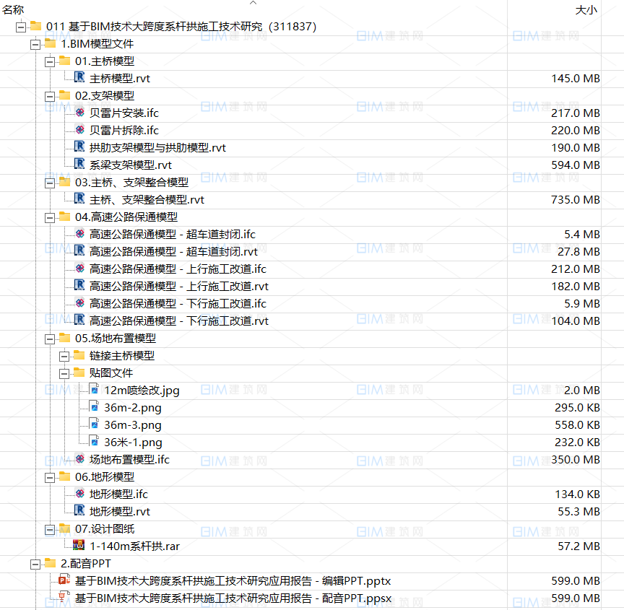Collapse the root 011 project folder

tap(19, 26)
